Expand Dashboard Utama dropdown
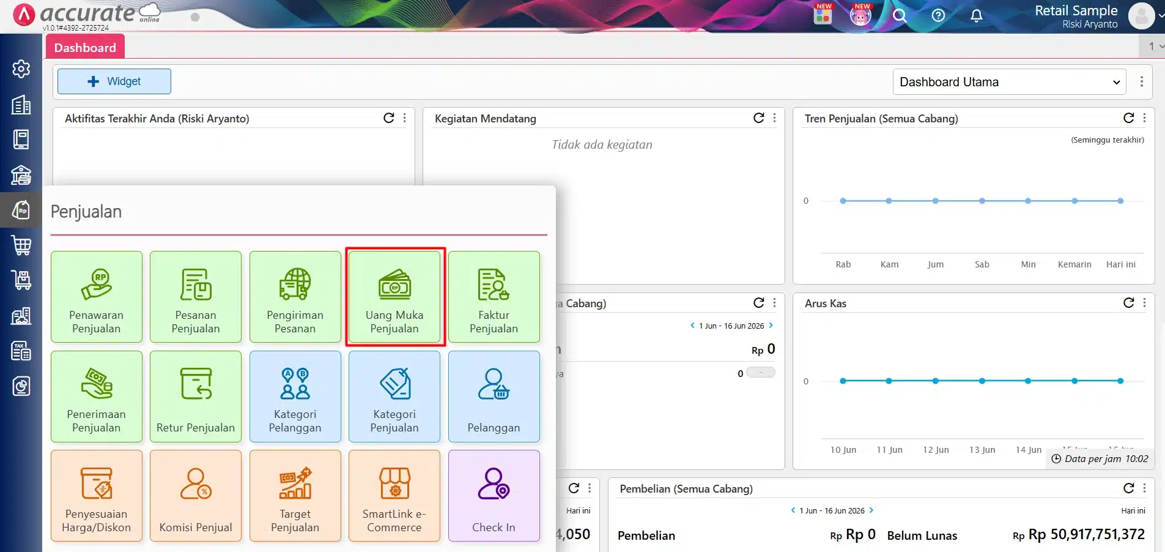The width and height of the screenshot is (1165, 552). coord(1010,82)
